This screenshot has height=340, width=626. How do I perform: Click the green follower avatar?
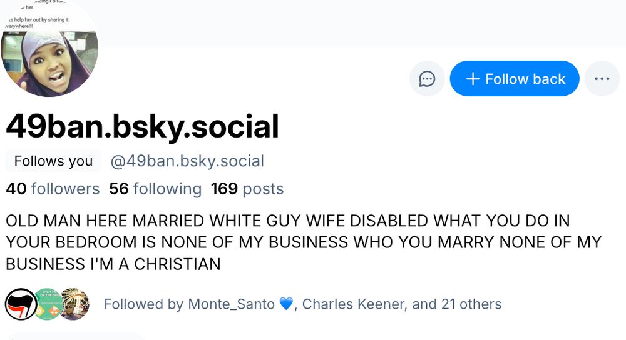pyautogui.click(x=48, y=304)
